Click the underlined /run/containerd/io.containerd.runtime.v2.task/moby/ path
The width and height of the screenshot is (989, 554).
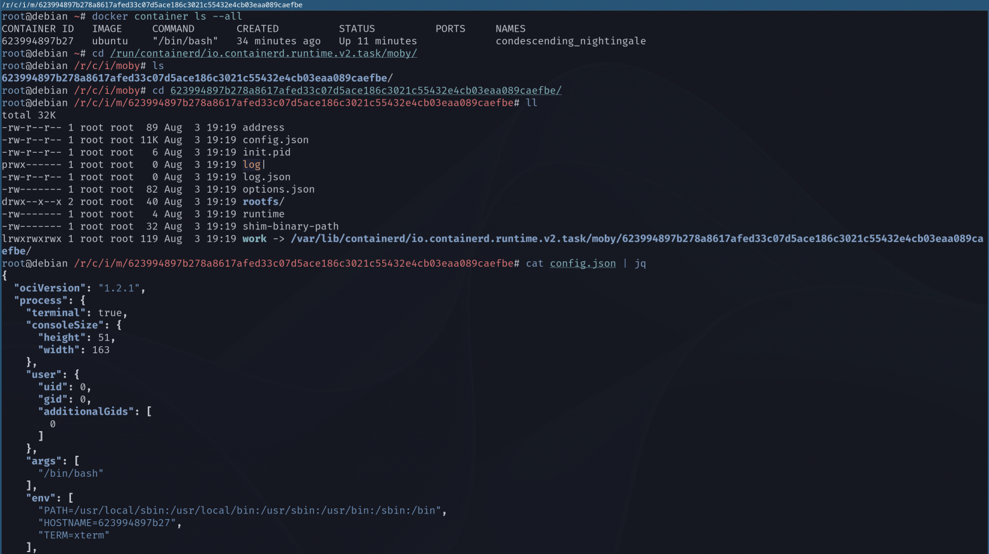pyautogui.click(x=264, y=53)
